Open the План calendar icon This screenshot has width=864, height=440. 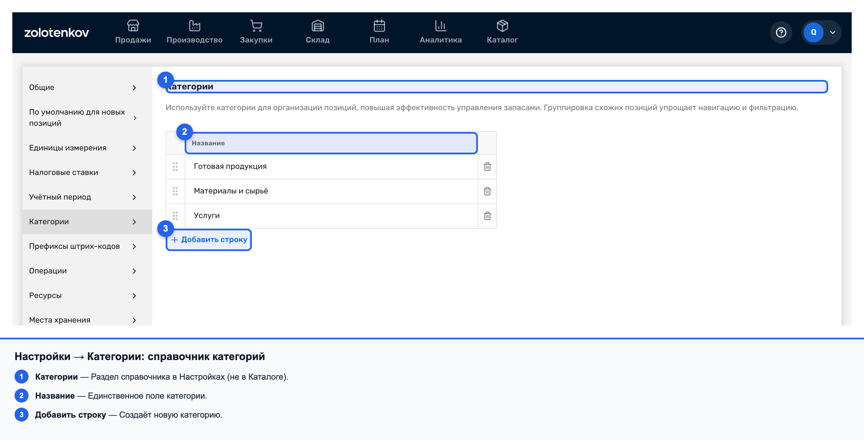click(x=379, y=25)
